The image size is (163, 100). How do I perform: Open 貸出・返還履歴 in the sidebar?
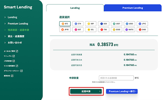(x=16, y=36)
